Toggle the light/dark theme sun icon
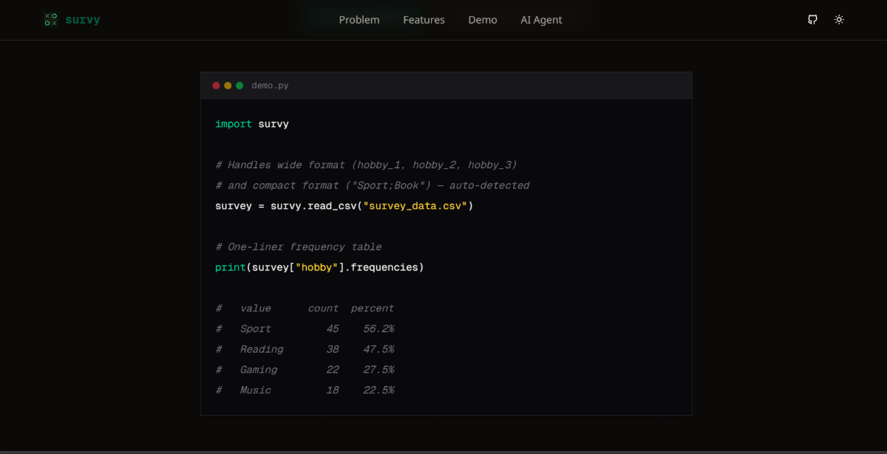 point(839,20)
